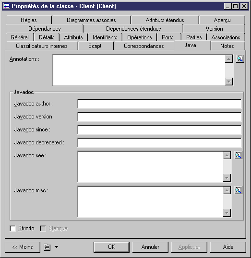Screen dimensions: 251x258
Task: Click the properties menu list icon
Action: pyautogui.click(x=47, y=247)
